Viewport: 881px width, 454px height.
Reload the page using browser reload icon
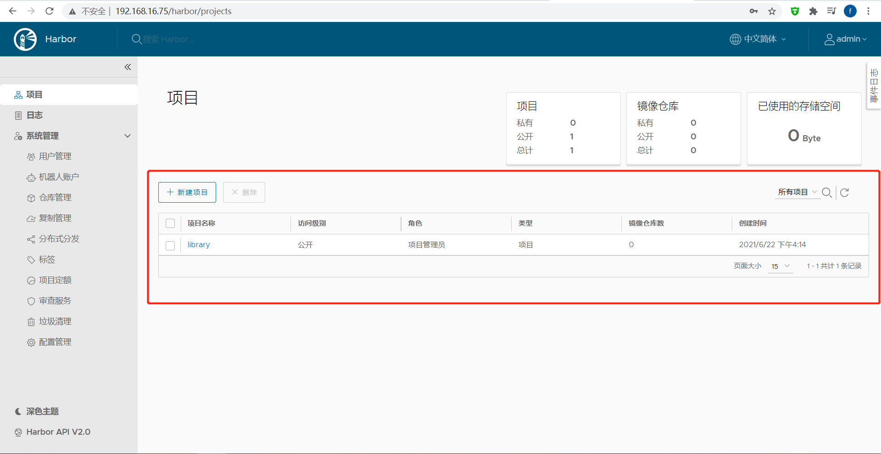coord(50,11)
